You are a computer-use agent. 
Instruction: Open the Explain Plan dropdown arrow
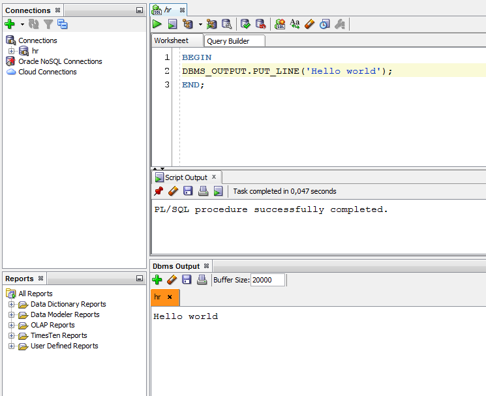(x=200, y=24)
